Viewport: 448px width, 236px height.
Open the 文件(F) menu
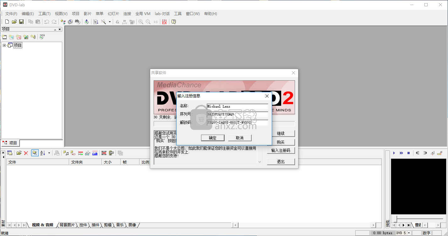tap(11, 13)
